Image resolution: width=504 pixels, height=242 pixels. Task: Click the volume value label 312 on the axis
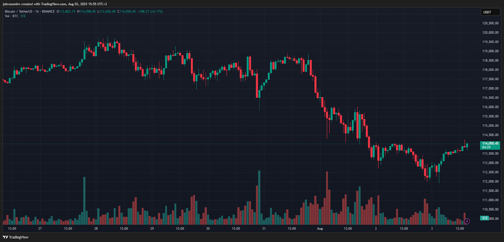[484, 218]
